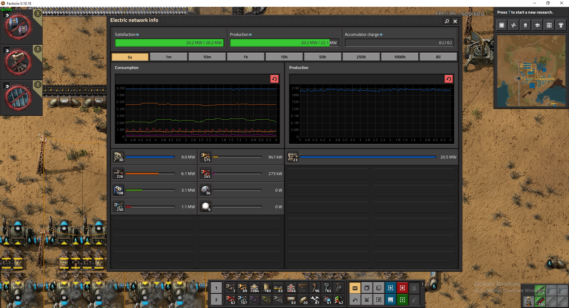
Task: Toggle fast inserter row showing 1.1 MW
Action: (154, 207)
